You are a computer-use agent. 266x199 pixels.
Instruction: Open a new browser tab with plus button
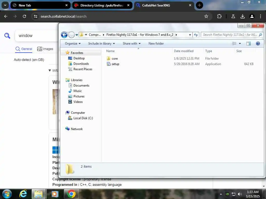coord(199,5)
